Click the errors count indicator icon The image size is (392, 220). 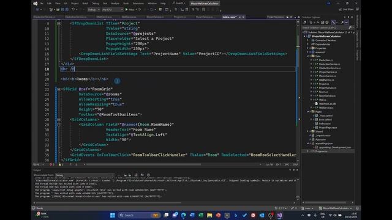click(51, 164)
